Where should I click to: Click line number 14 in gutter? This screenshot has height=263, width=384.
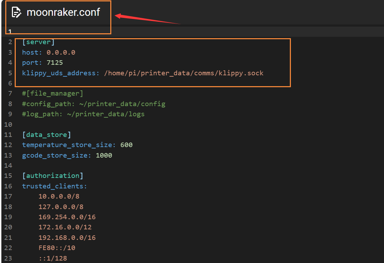[x=8, y=166]
